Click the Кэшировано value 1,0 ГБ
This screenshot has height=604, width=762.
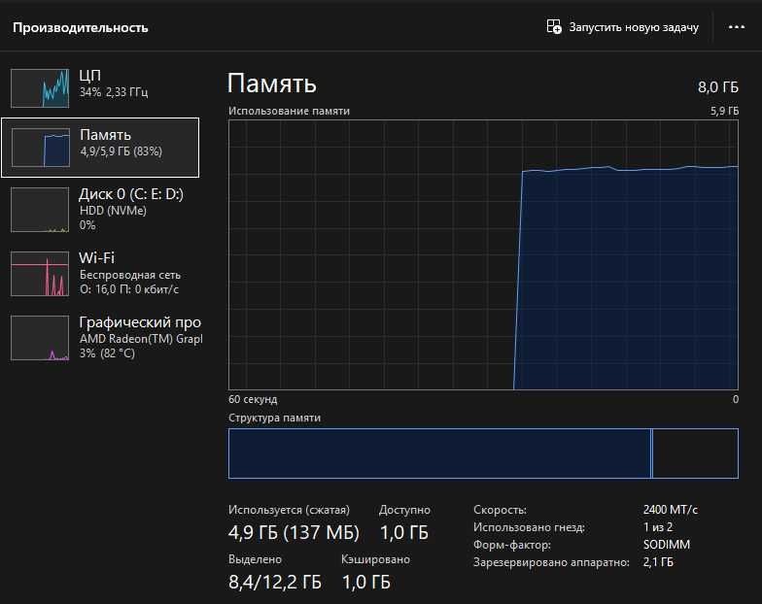tap(365, 582)
